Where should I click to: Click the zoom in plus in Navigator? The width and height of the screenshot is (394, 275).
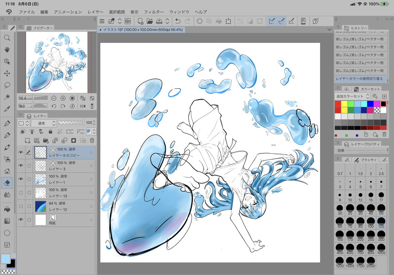click(63, 98)
